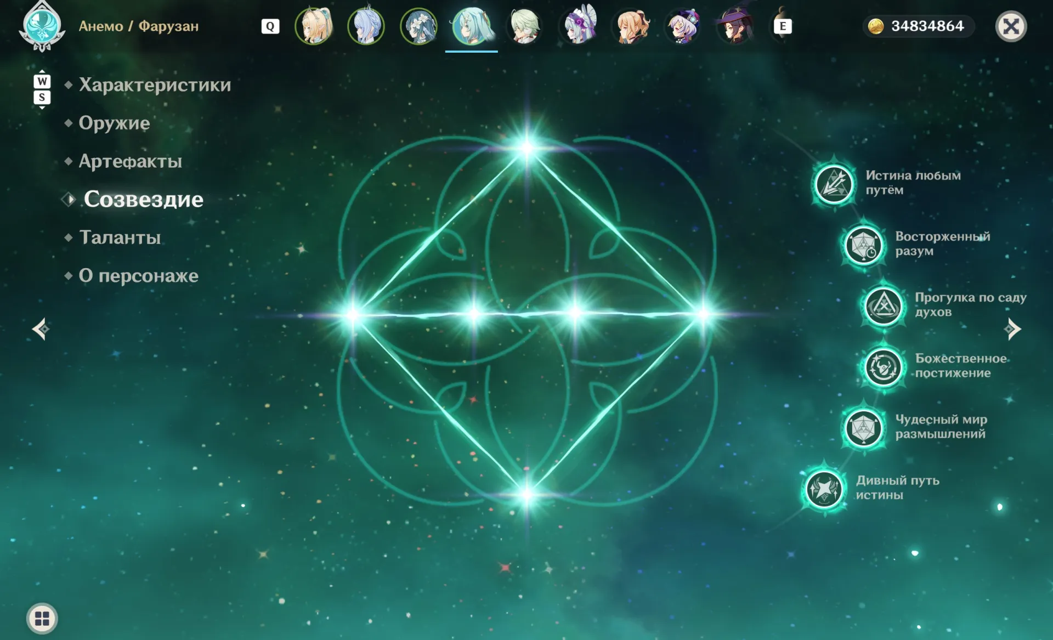Viewport: 1053px width, 640px height.
Task: Select the first blonde character portrait
Action: coord(314,26)
